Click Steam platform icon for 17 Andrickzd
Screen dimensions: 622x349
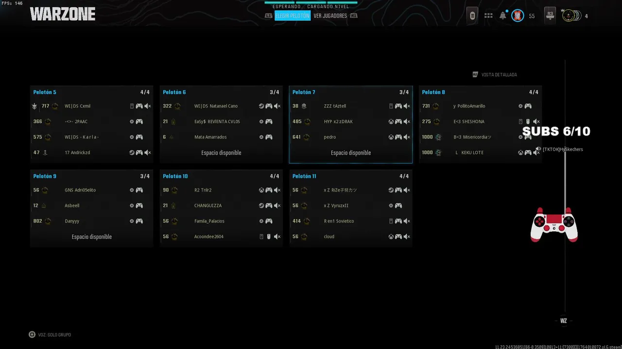132,153
